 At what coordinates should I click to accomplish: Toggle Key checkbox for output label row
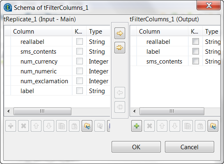(196, 52)
